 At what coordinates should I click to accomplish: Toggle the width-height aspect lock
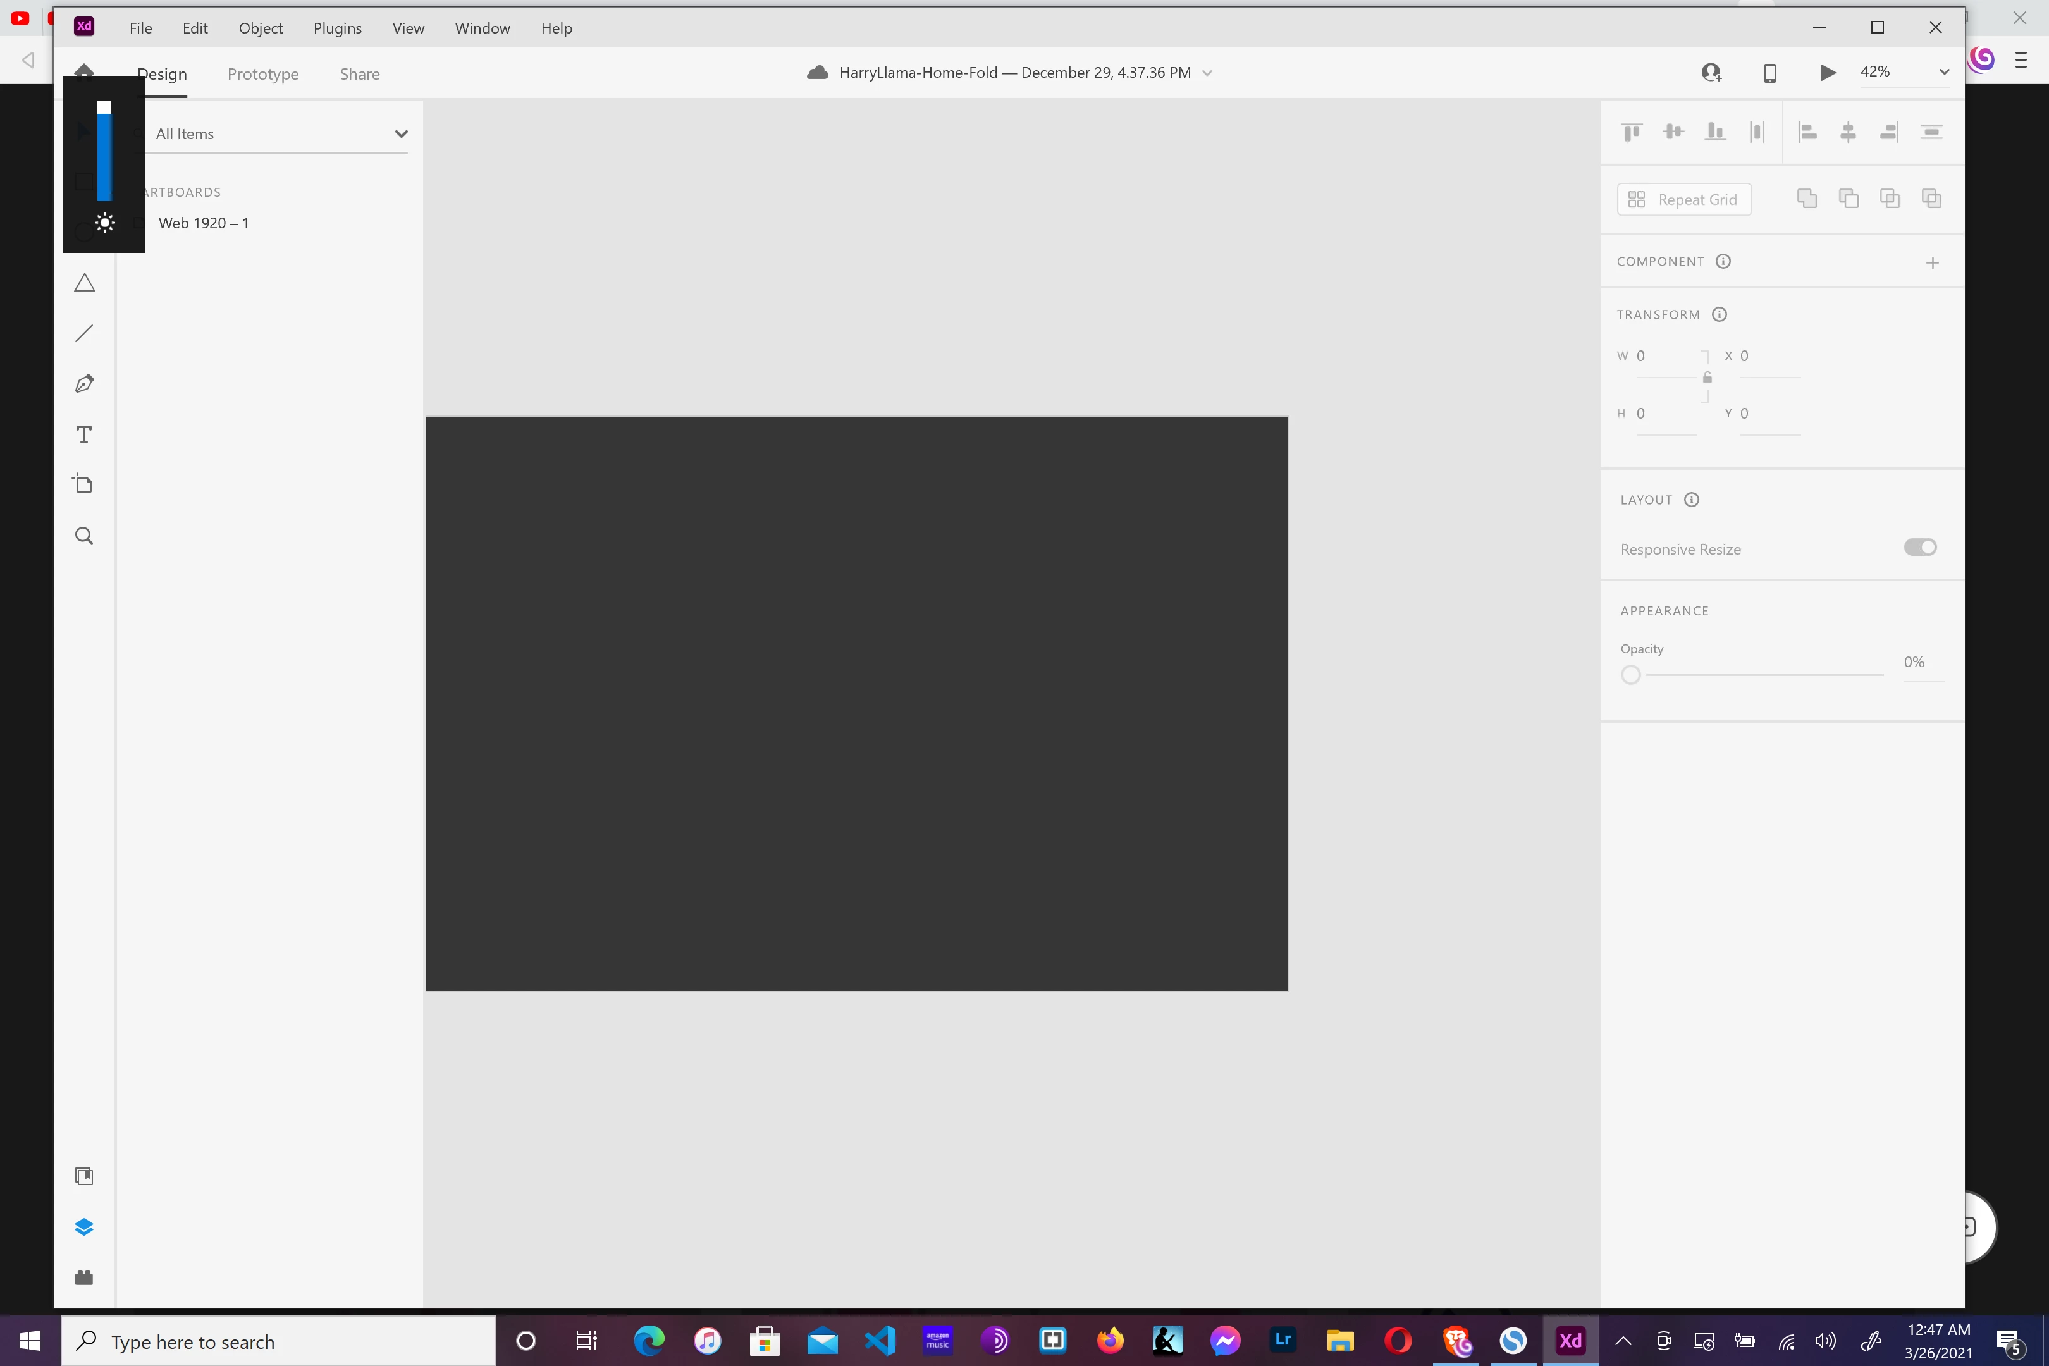click(x=1707, y=377)
